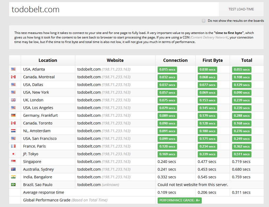Viewport: 269px width, 207px height.
Task: Click the India flag icon for Bangalore
Action: click(x=13, y=177)
